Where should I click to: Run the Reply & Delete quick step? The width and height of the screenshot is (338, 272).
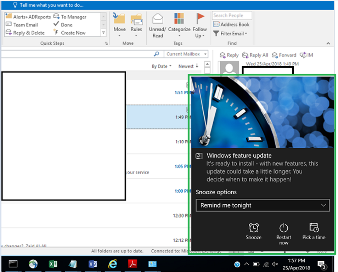[x=25, y=33]
